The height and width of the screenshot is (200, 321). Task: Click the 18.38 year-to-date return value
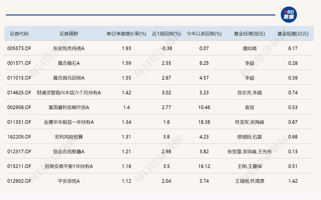tap(204, 122)
